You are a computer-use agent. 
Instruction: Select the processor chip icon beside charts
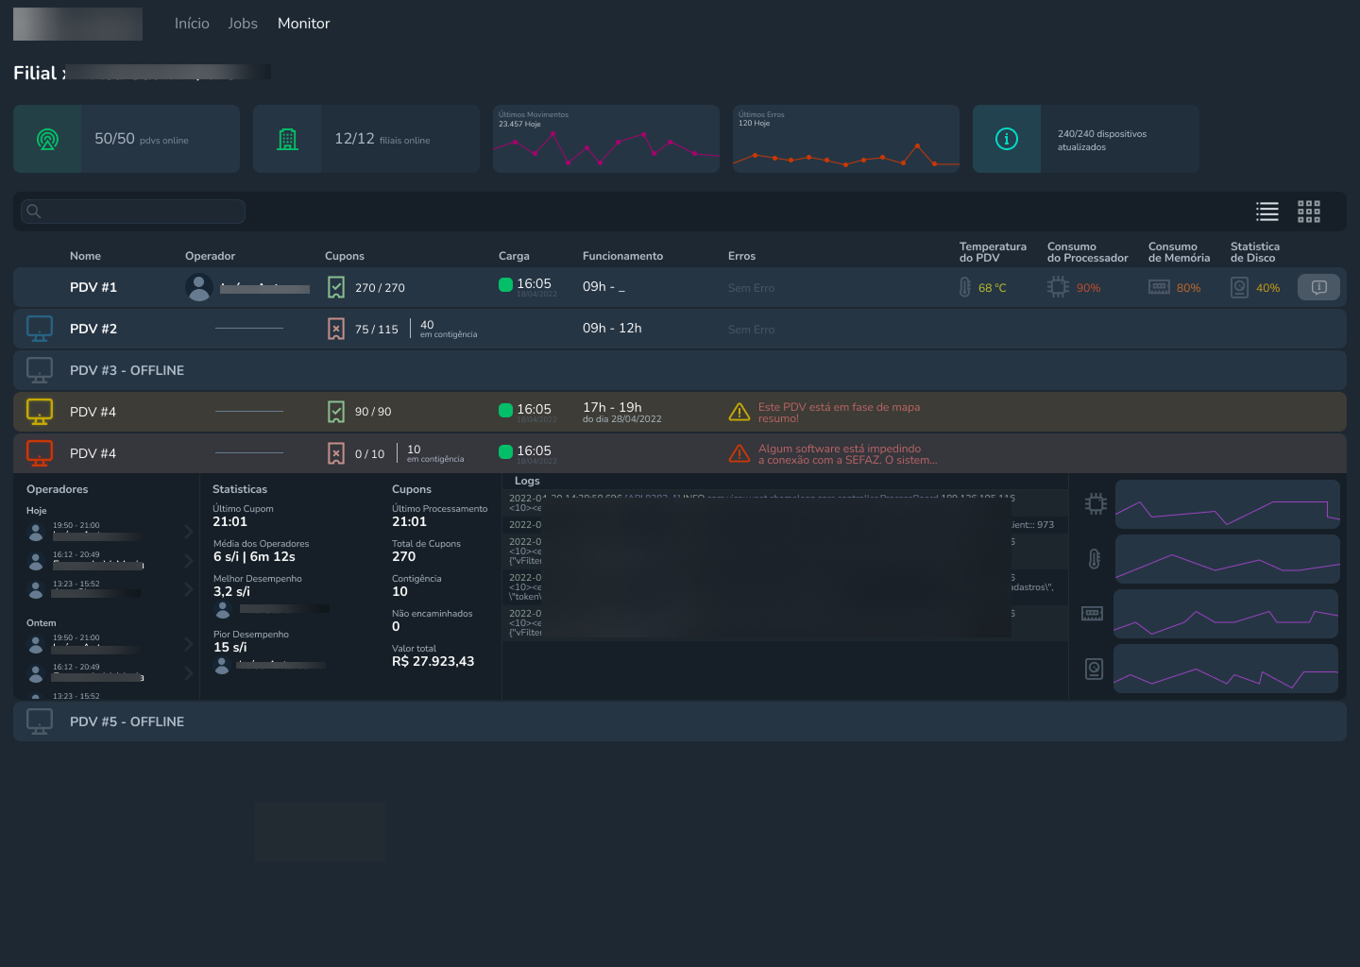1095,503
